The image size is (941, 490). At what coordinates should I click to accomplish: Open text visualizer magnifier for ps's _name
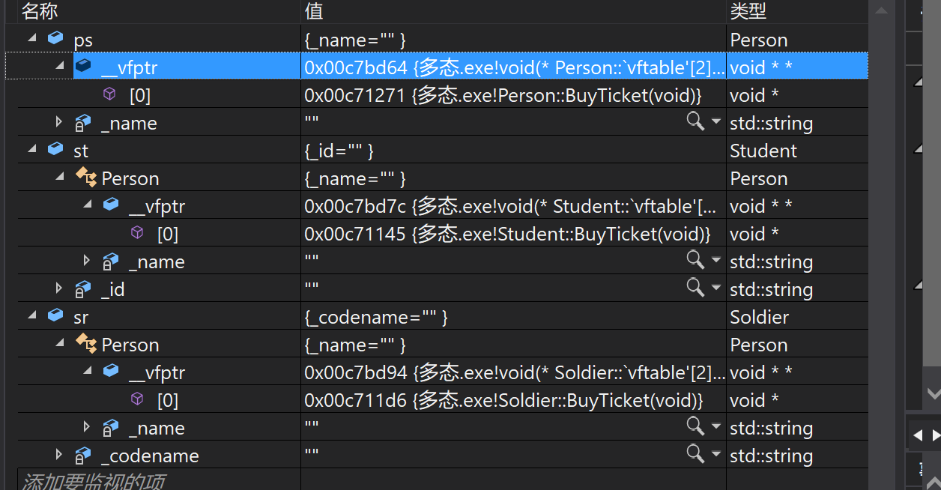tap(695, 121)
